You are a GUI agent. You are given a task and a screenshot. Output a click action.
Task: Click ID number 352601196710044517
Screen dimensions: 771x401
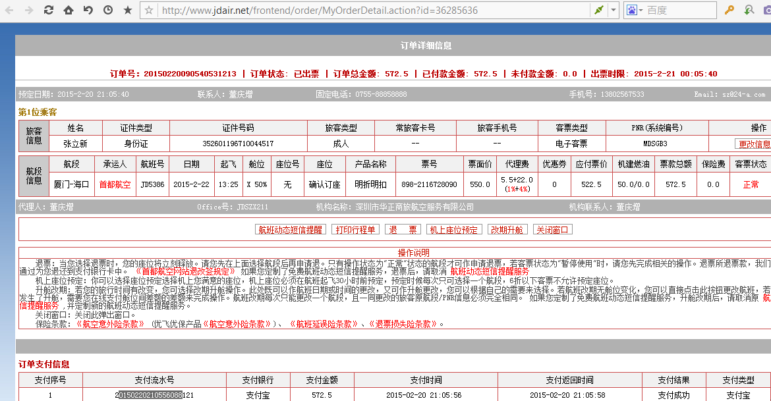point(238,144)
